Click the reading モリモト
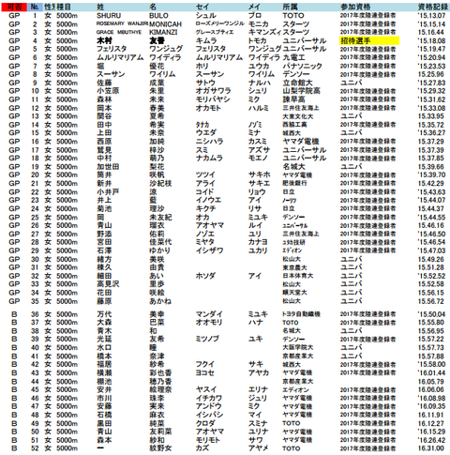Screen dimensions: 450x455 click(x=208, y=440)
